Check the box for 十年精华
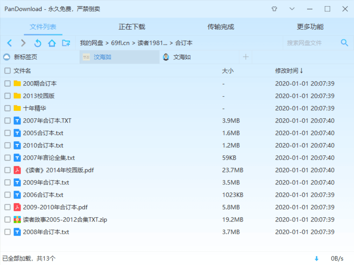 click(x=7, y=108)
